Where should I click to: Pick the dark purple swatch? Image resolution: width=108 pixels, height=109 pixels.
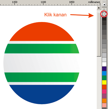[104, 69]
